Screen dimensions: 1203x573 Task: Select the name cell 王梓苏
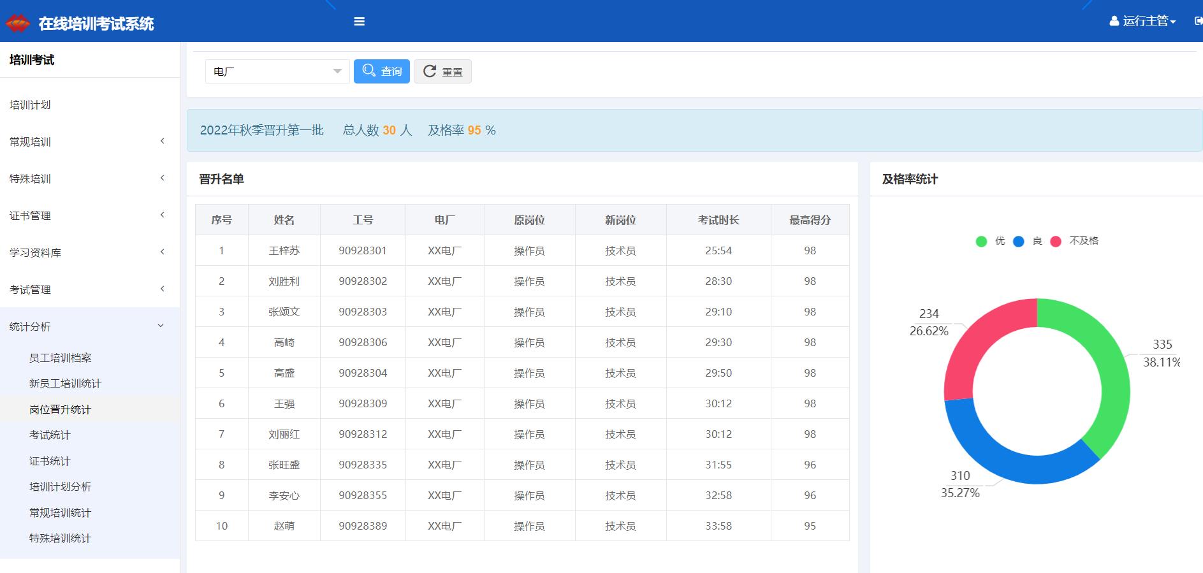(284, 250)
